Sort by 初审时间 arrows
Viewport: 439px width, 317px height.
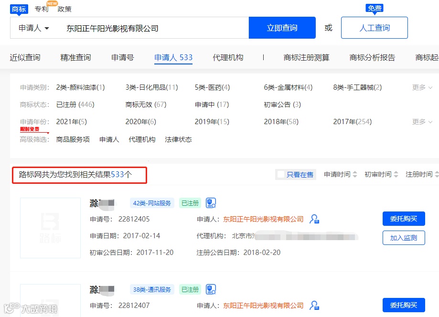[396, 174]
